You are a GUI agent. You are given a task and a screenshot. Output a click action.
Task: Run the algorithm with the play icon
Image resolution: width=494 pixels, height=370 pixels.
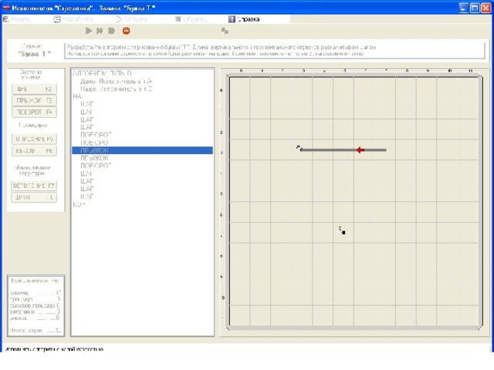pos(89,31)
